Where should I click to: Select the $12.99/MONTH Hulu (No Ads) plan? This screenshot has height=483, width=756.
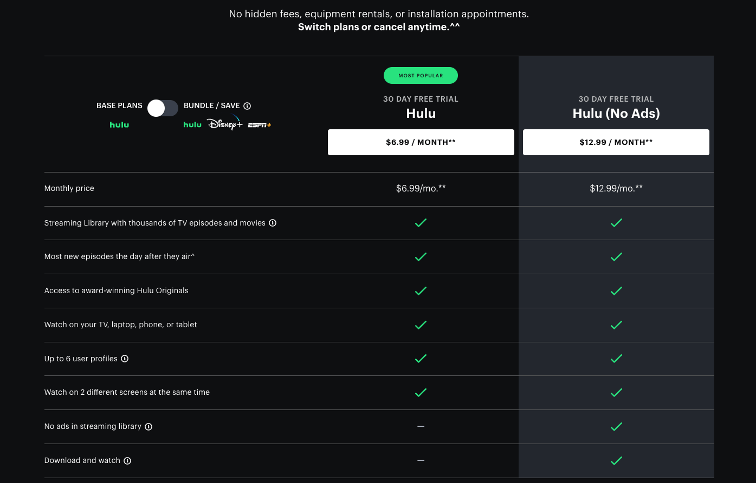click(x=616, y=142)
